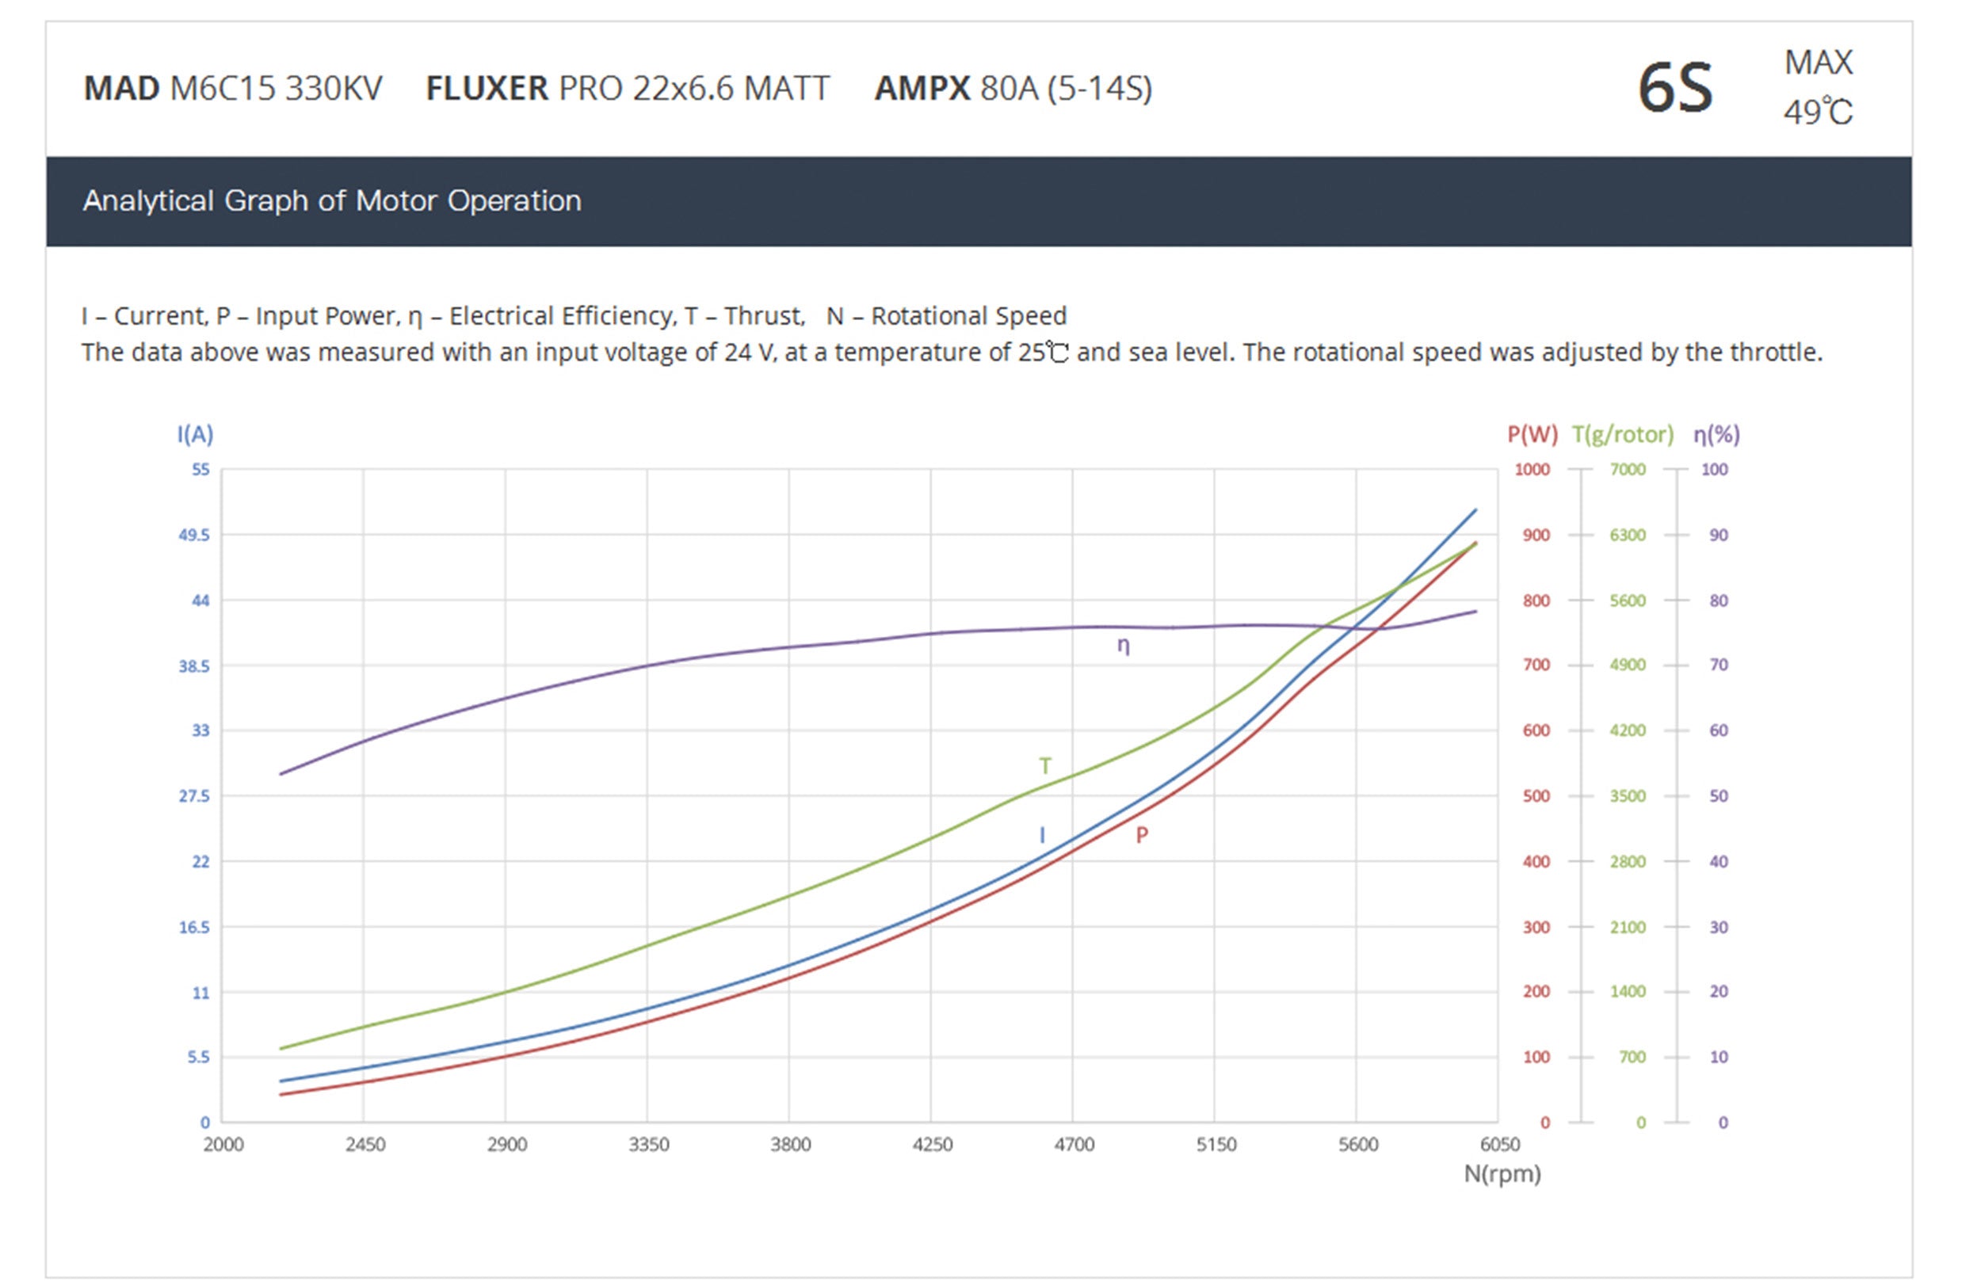This screenshot has height=1285, width=1981.
Task: Click the I(A) axis title
Action: pos(195,433)
